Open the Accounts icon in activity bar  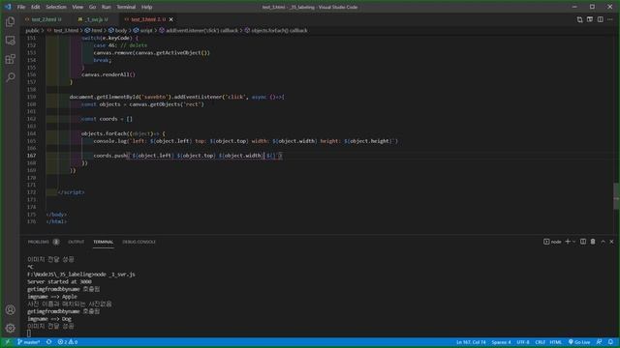11,309
